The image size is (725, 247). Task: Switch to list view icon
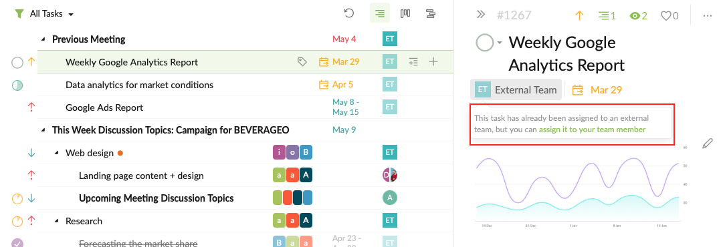[x=380, y=13]
